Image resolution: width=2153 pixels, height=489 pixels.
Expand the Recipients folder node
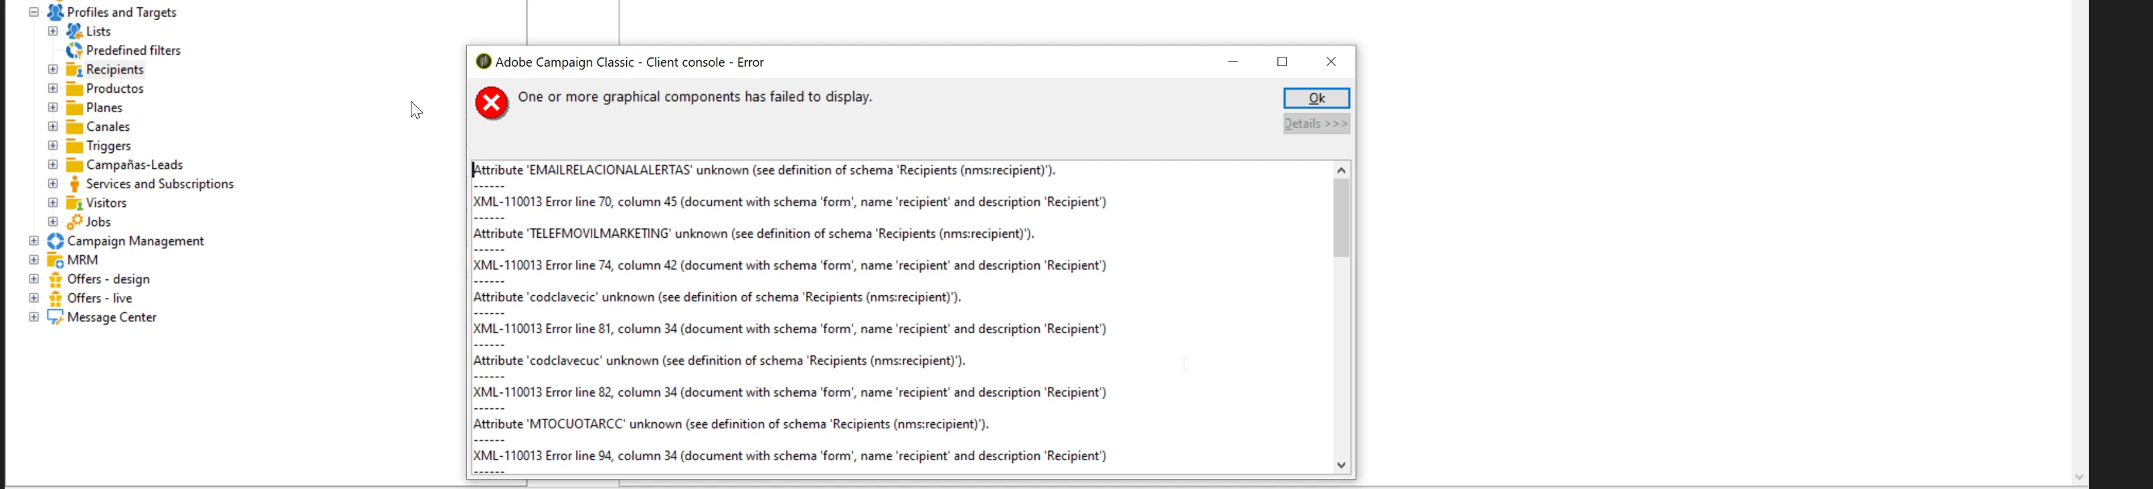(54, 69)
